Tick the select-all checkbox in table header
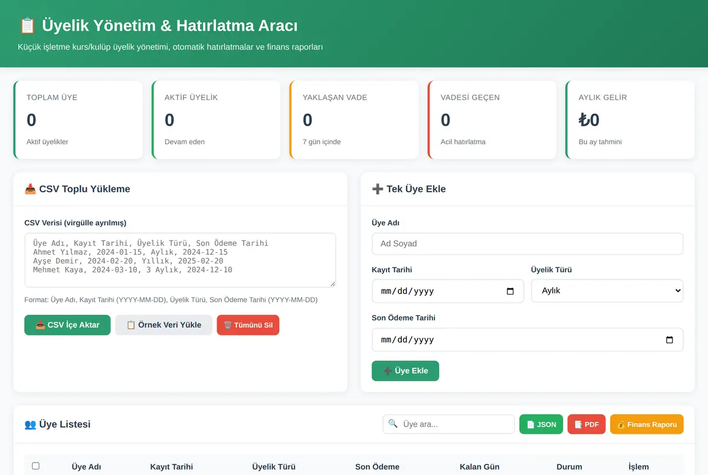The width and height of the screenshot is (708, 475). tap(35, 466)
